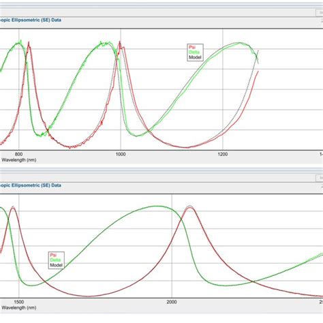Click Delta in the lower chart legend
The image size is (323, 323).
55,260
